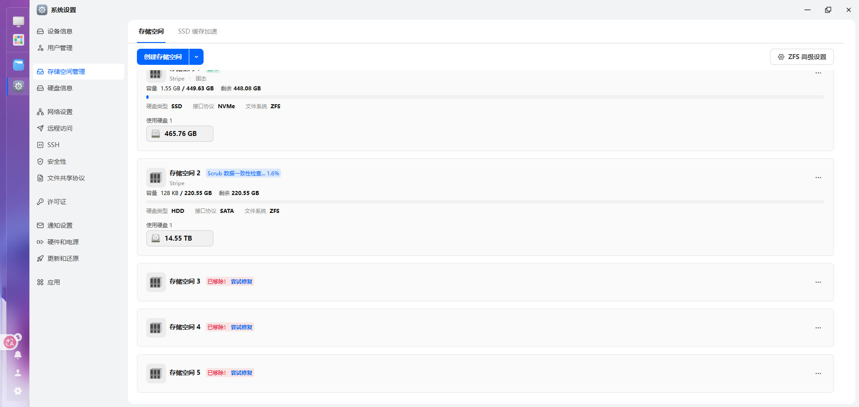Open ZFS 高级设置

pos(802,57)
